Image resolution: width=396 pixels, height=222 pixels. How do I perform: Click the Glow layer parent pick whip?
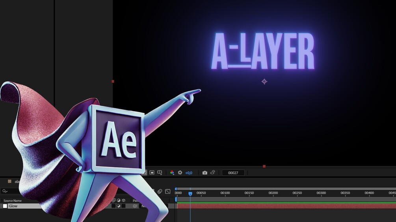[135, 206]
